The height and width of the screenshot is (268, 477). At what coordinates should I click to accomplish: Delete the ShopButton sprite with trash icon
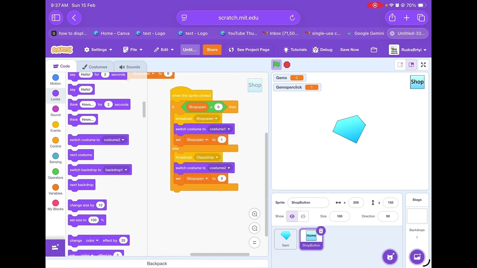(x=320, y=231)
